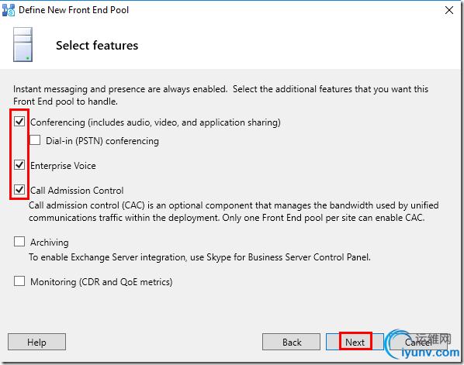Go to previous step with Back
Screen dimensions: 464x365
(x=291, y=342)
